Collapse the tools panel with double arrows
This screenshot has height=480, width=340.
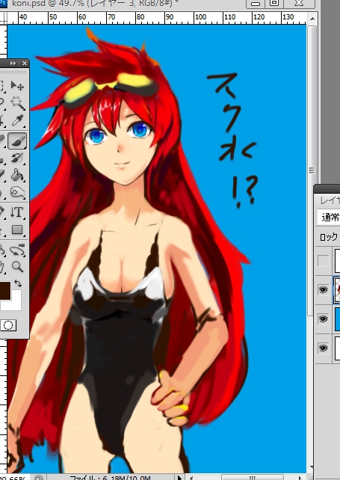(x=13, y=63)
